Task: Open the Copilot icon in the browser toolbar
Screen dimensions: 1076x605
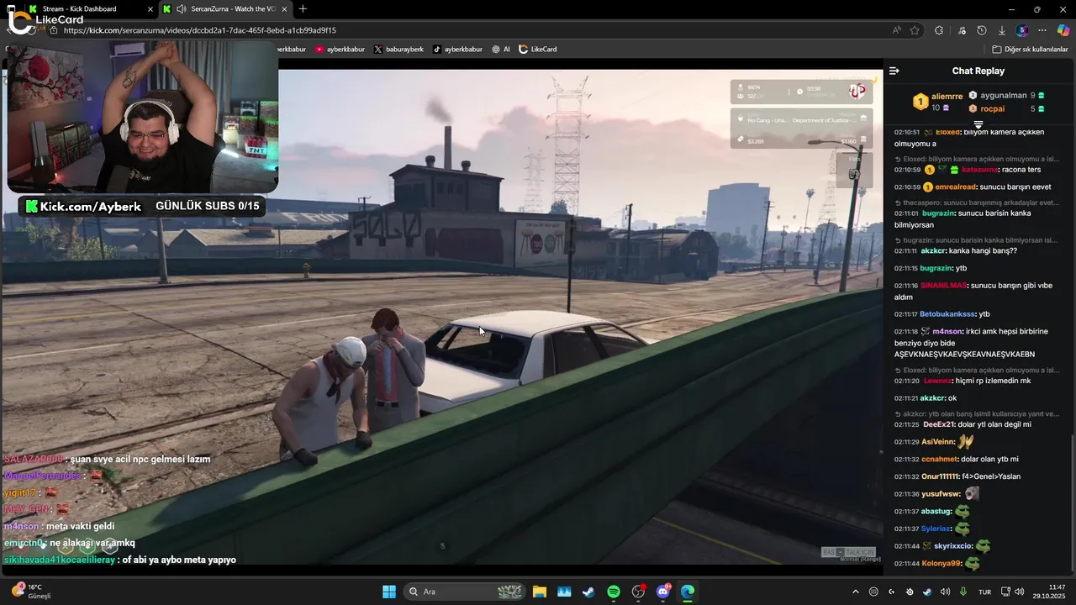Action: coord(1063,30)
